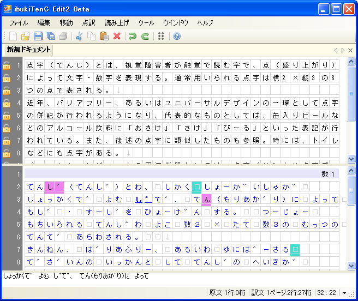Click the underlined じ cell in braille line 3
Image resolution: width=358 pixels, height=301 pixels.
click(144, 200)
